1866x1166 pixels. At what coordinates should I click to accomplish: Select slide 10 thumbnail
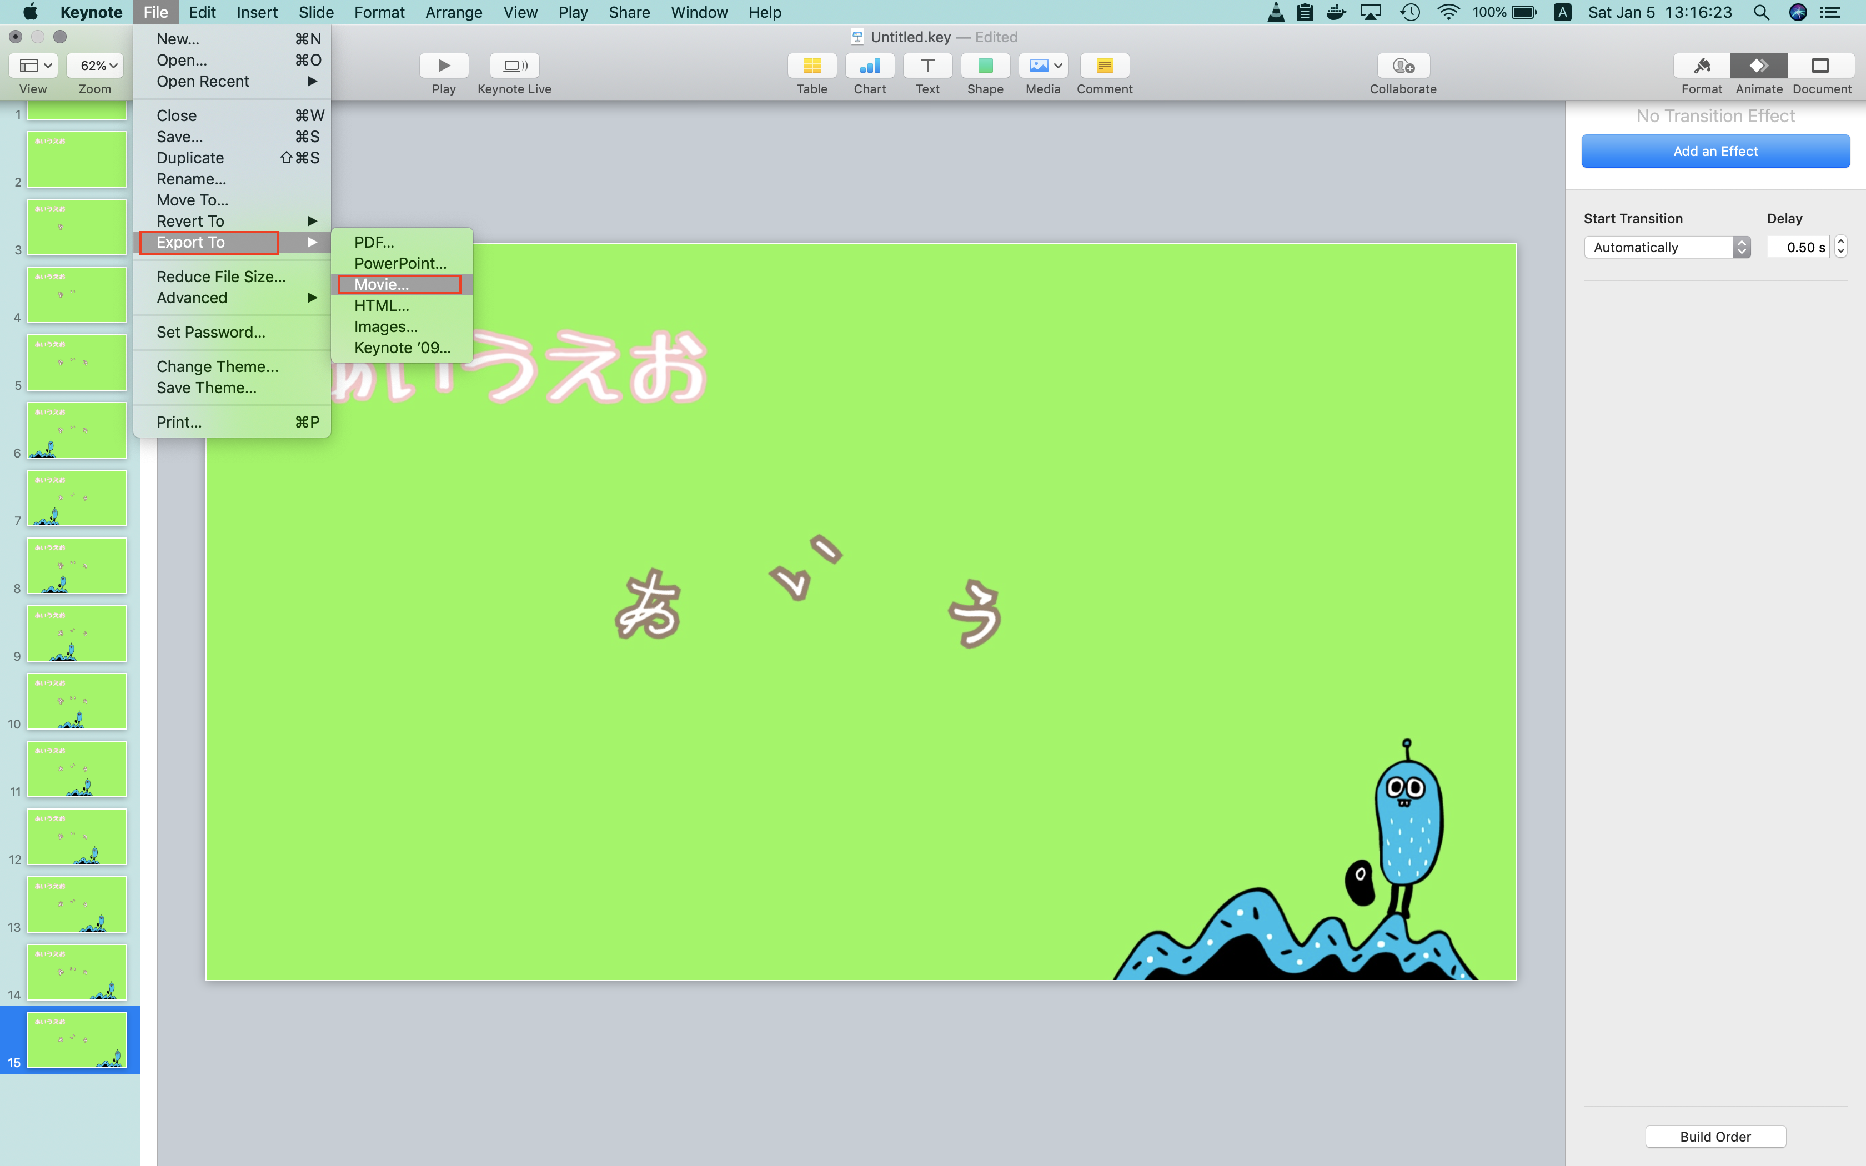click(x=76, y=701)
